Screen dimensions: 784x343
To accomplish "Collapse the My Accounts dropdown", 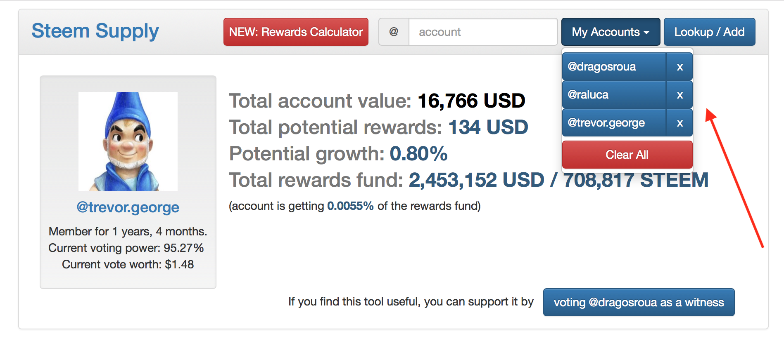I will click(x=610, y=32).
